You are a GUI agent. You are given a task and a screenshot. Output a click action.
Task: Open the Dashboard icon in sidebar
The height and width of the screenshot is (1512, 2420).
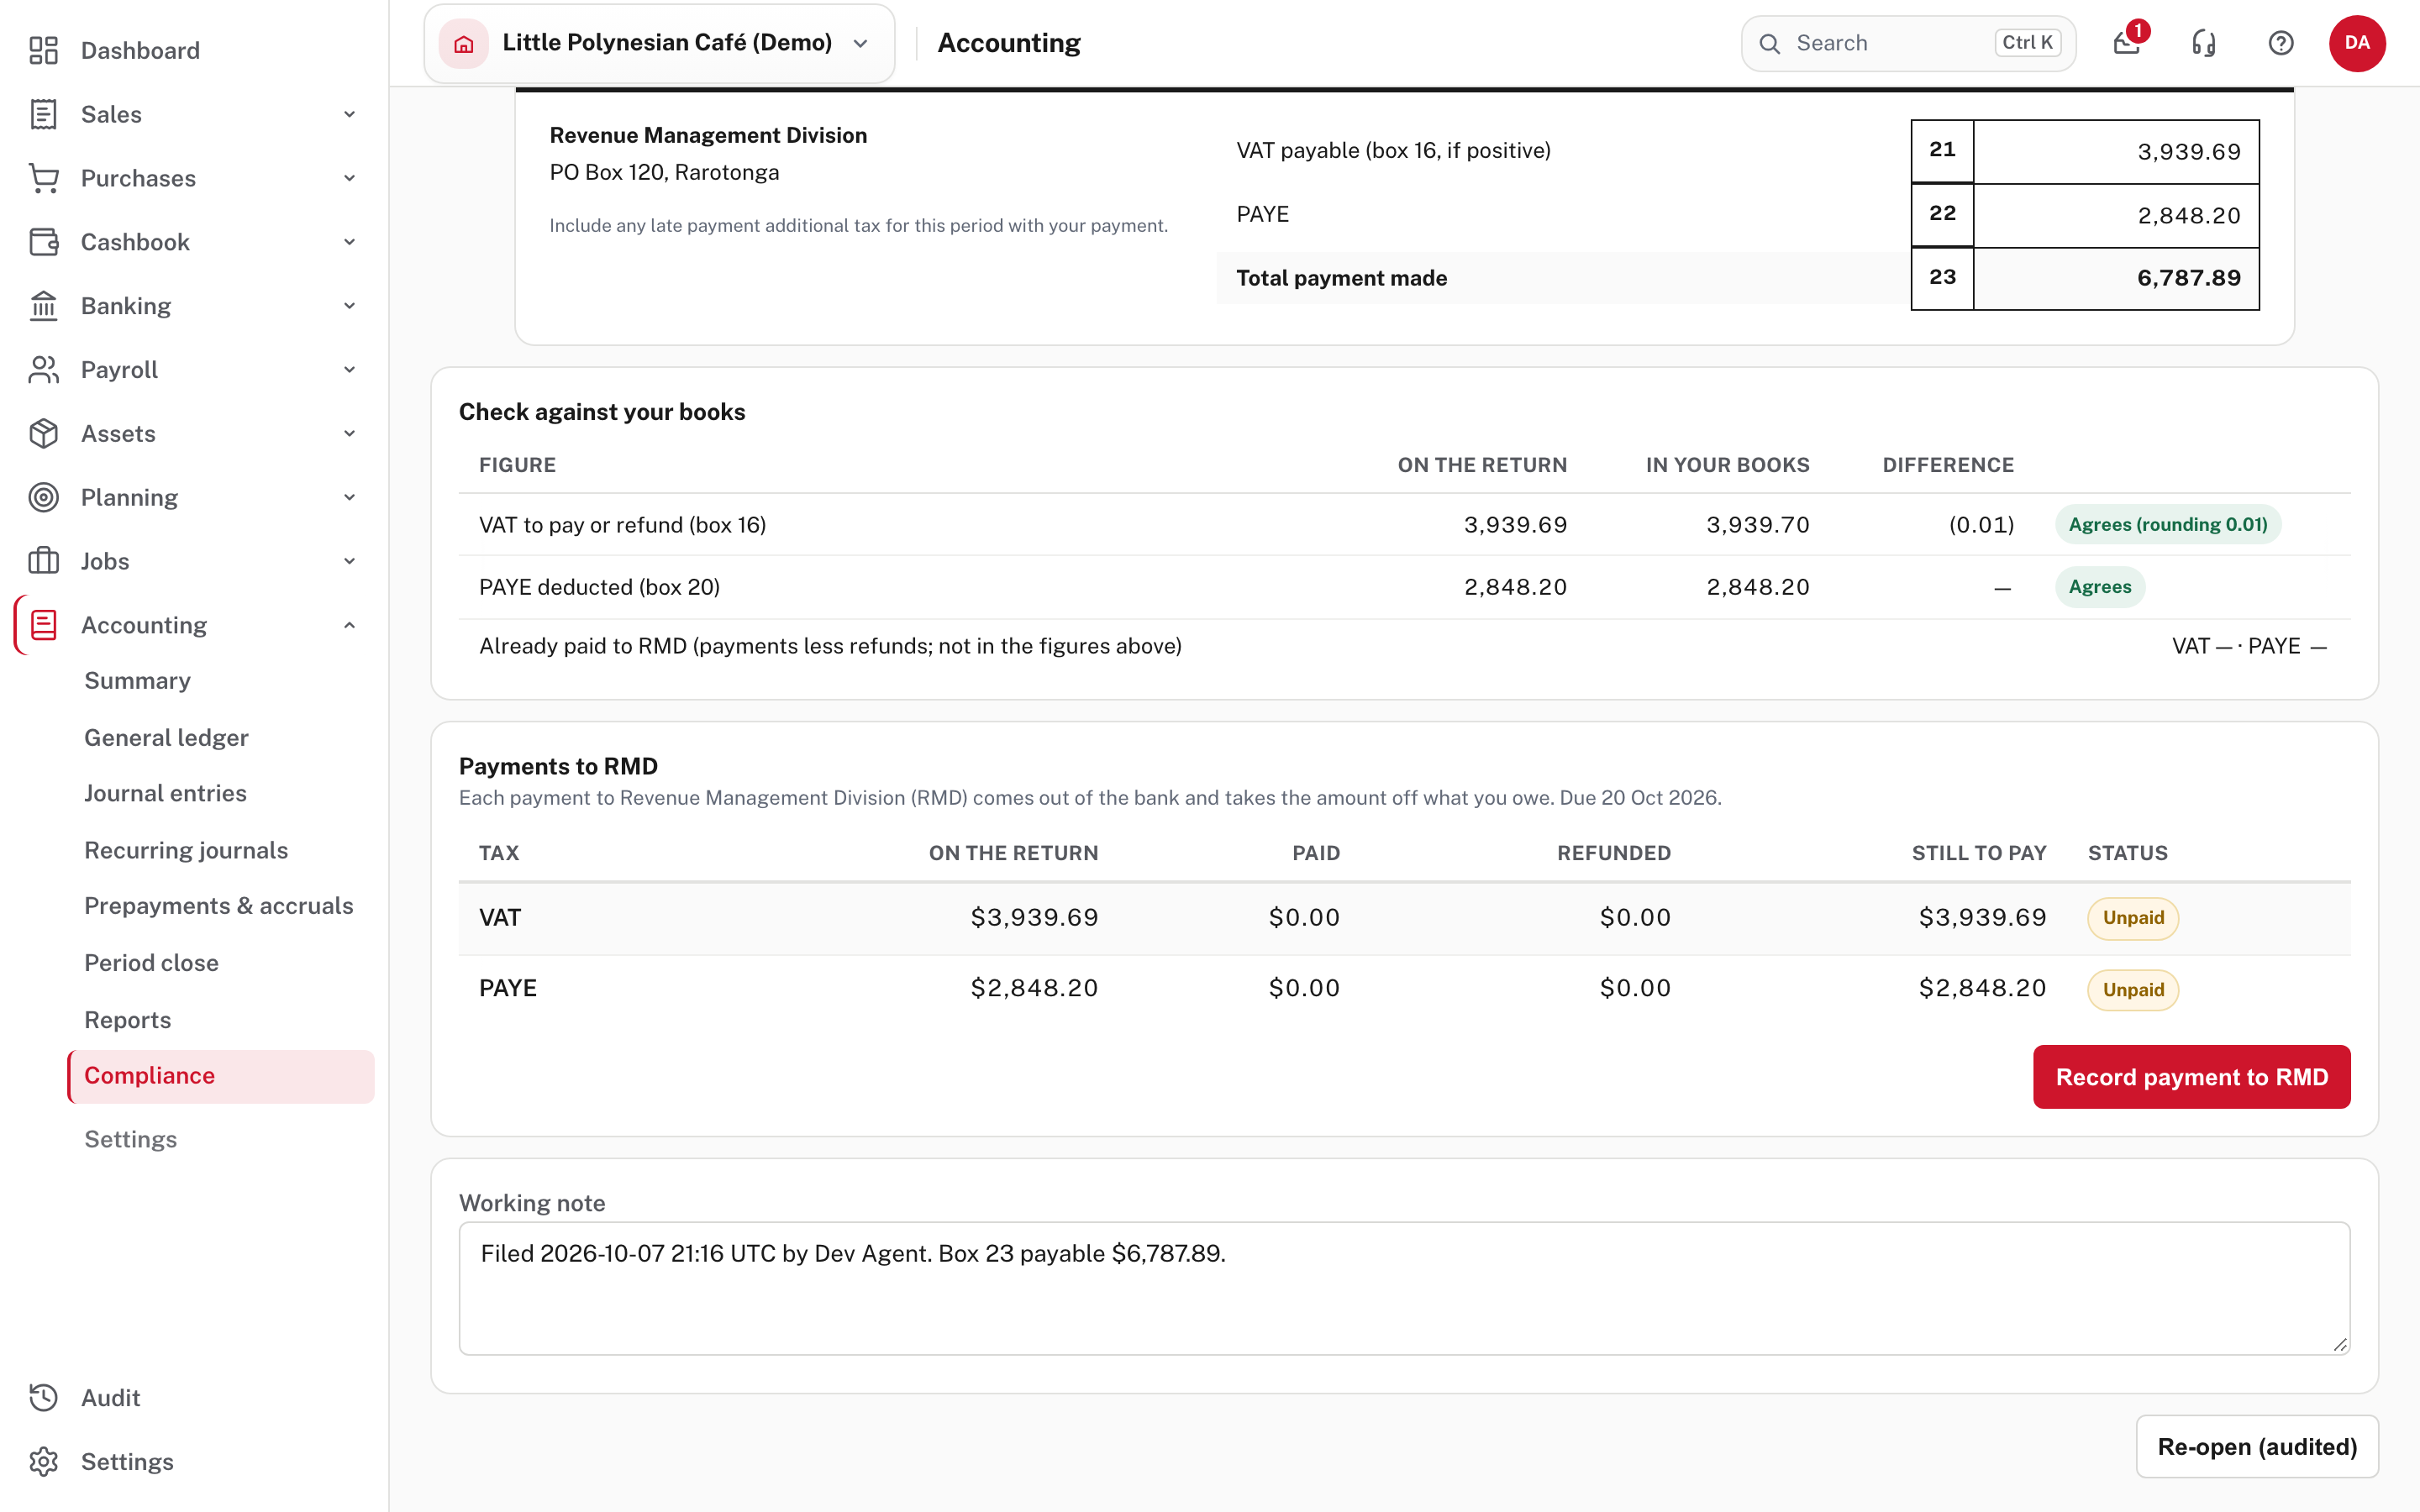coord(43,50)
